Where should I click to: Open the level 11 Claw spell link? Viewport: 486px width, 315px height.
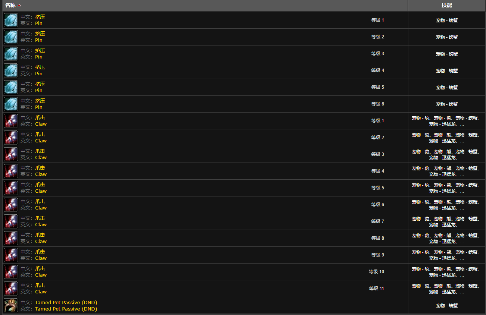(x=41, y=292)
